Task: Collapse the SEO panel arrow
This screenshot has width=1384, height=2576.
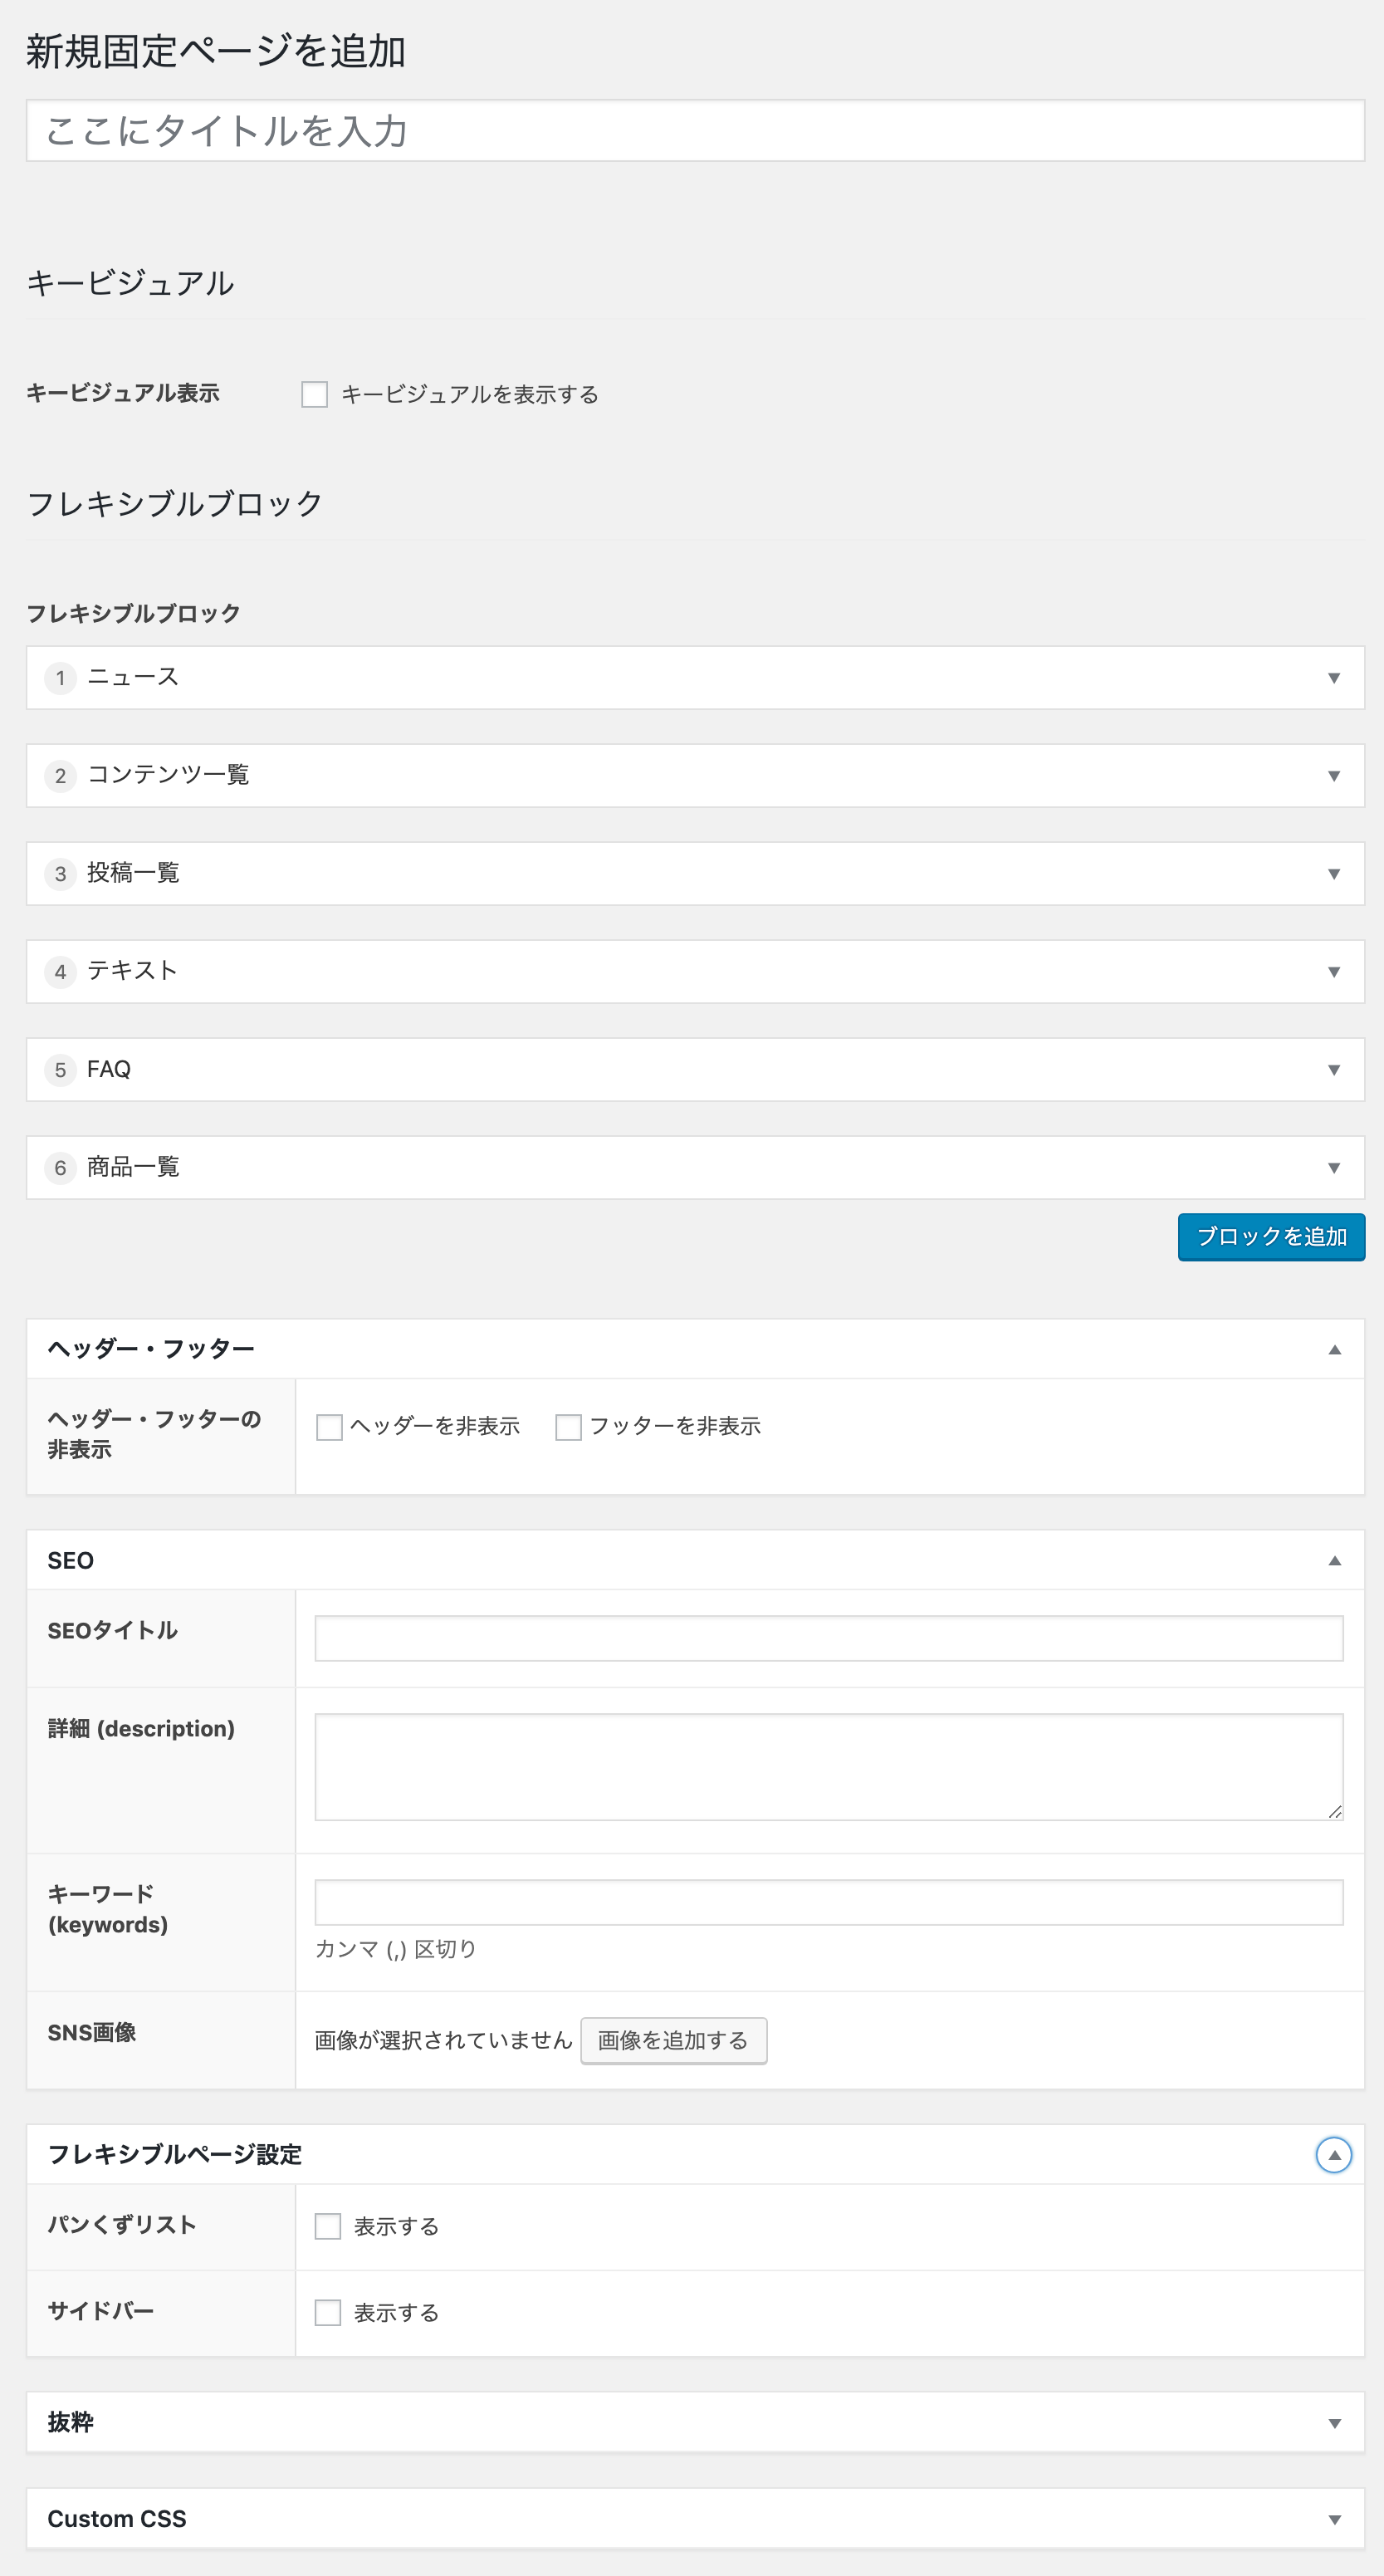Action: pos(1333,1561)
